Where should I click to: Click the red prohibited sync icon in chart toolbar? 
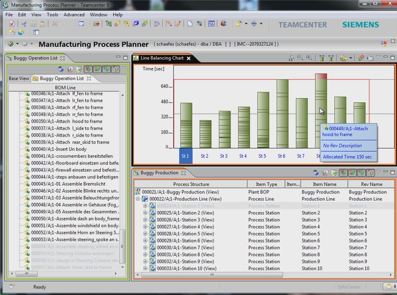[x=361, y=58]
